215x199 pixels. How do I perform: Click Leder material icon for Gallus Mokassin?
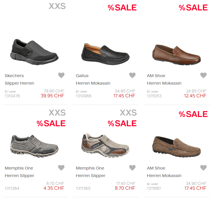pyautogui.click(x=77, y=92)
